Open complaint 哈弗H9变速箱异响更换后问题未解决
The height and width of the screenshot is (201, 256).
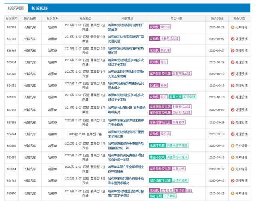click(x=126, y=86)
